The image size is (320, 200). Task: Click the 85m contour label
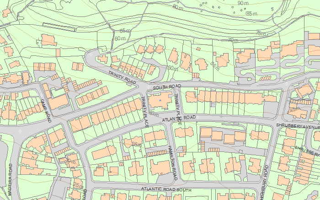(x=251, y=14)
